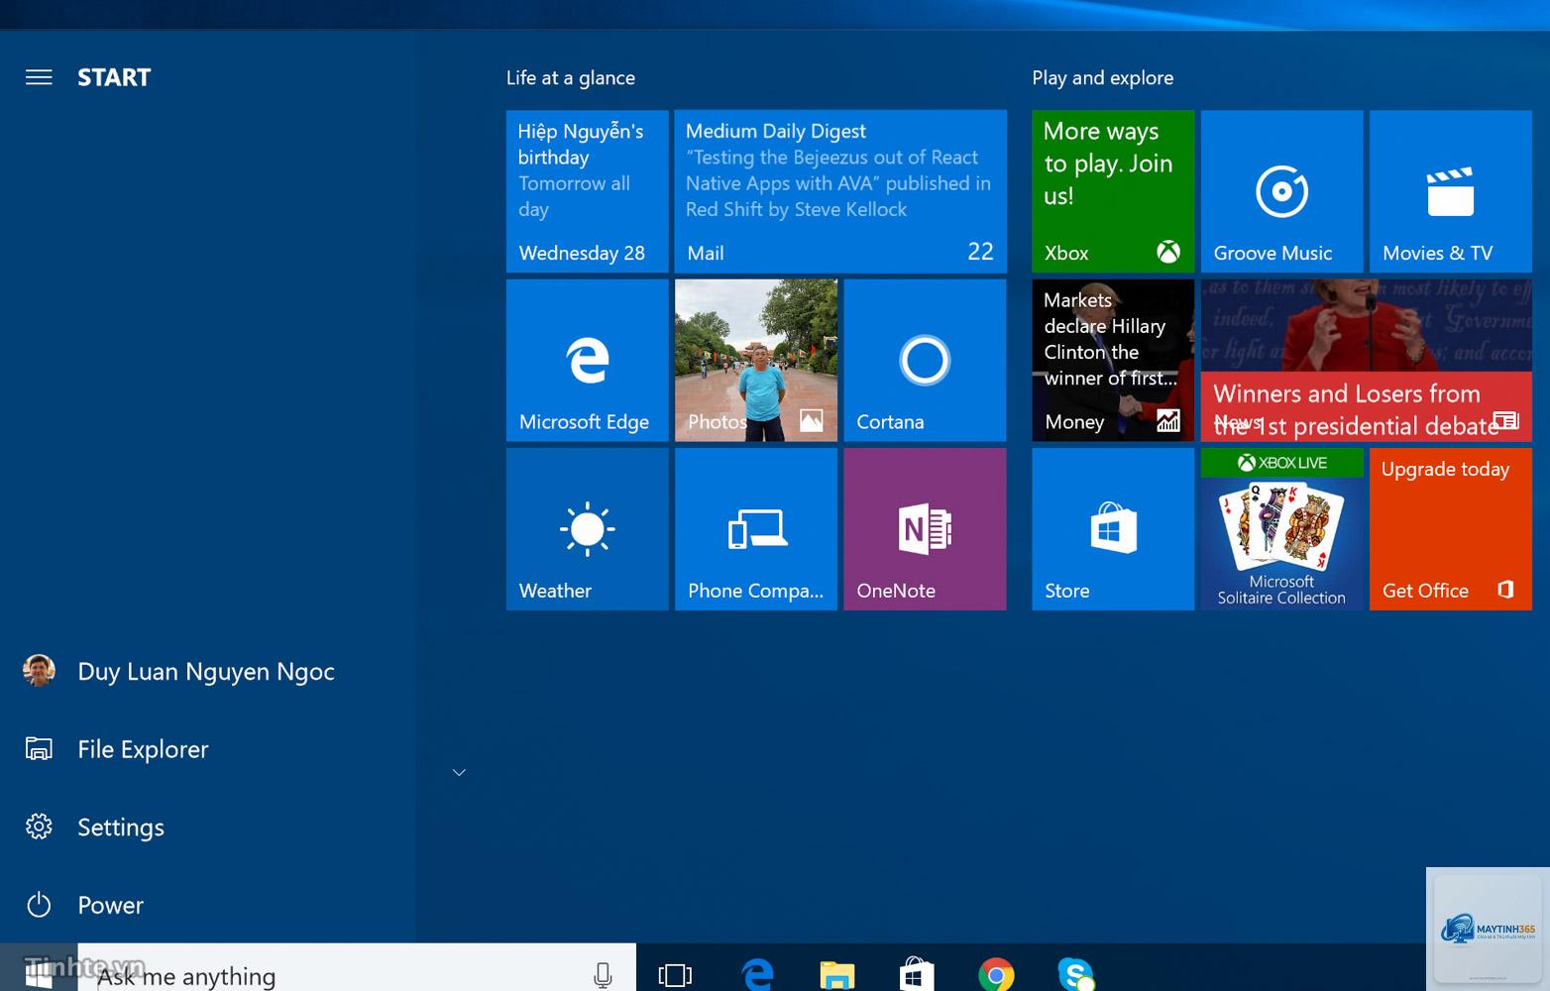1550x991 pixels.
Task: Launch the Microsoft Edge tile
Action: pos(588,361)
